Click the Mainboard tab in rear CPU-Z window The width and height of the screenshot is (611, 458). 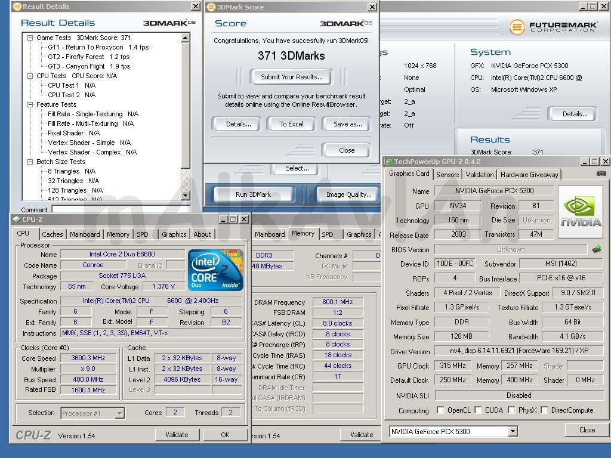270,234
